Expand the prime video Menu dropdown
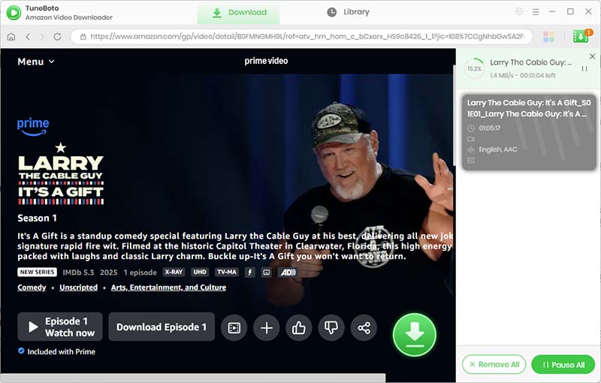The height and width of the screenshot is (383, 601). (x=35, y=62)
